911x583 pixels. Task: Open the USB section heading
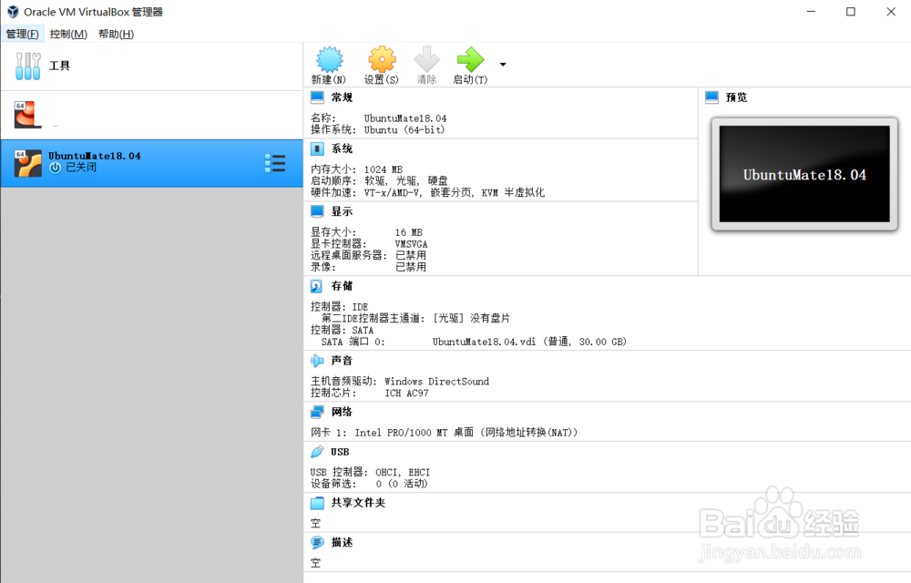point(340,452)
